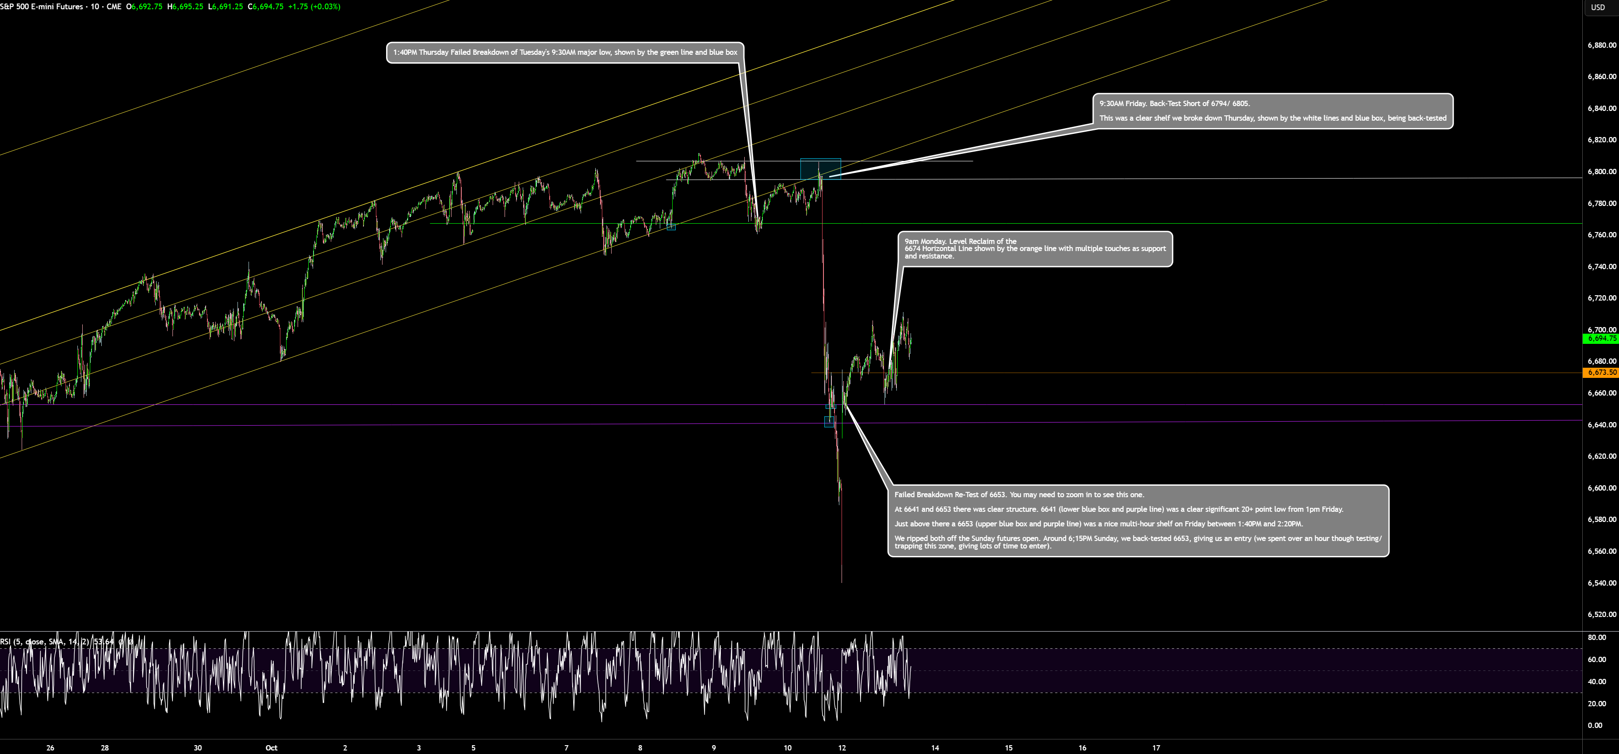This screenshot has width=1619, height=754.
Task: Click the RSI indicator legend label
Action: pos(38,642)
